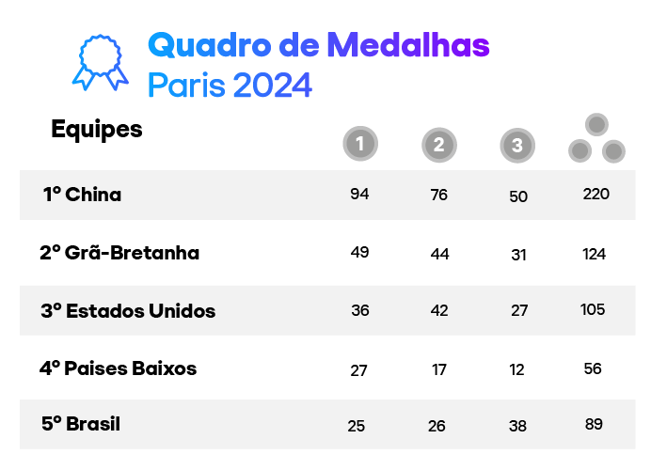Click Estados Unidos total count 105
Image resolution: width=651 pixels, height=470 pixels.
(x=593, y=309)
